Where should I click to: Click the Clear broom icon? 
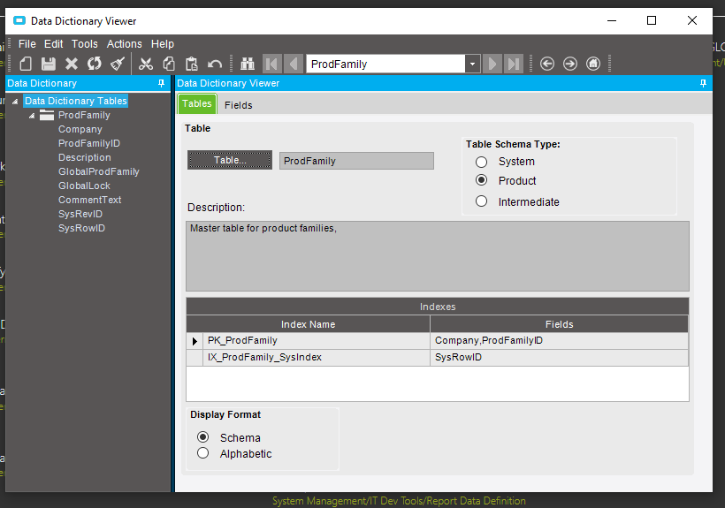[x=118, y=64]
